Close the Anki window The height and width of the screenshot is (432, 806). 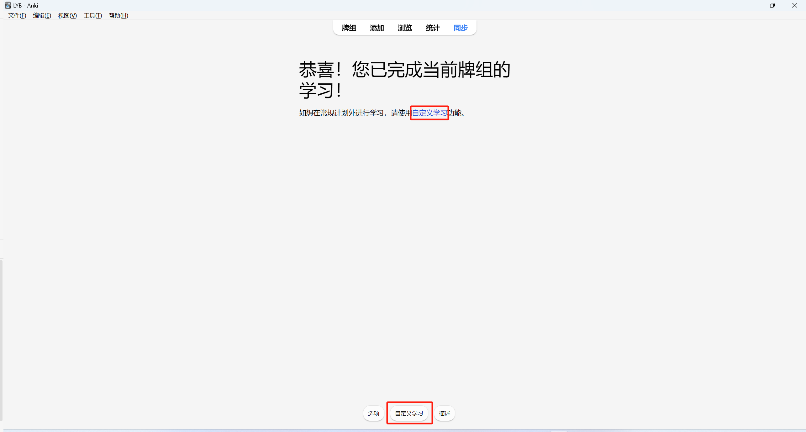794,5
